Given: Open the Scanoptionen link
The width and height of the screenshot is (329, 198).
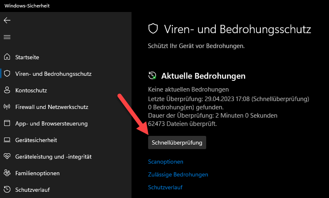Looking at the screenshot, I should coord(166,162).
